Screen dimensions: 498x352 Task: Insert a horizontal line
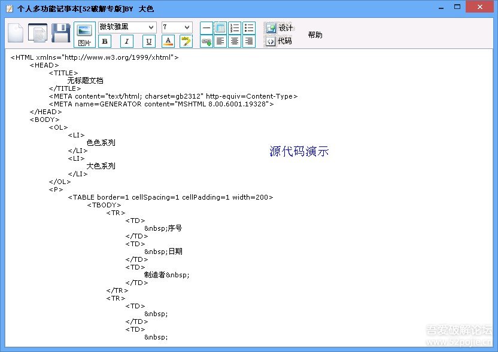click(206, 27)
